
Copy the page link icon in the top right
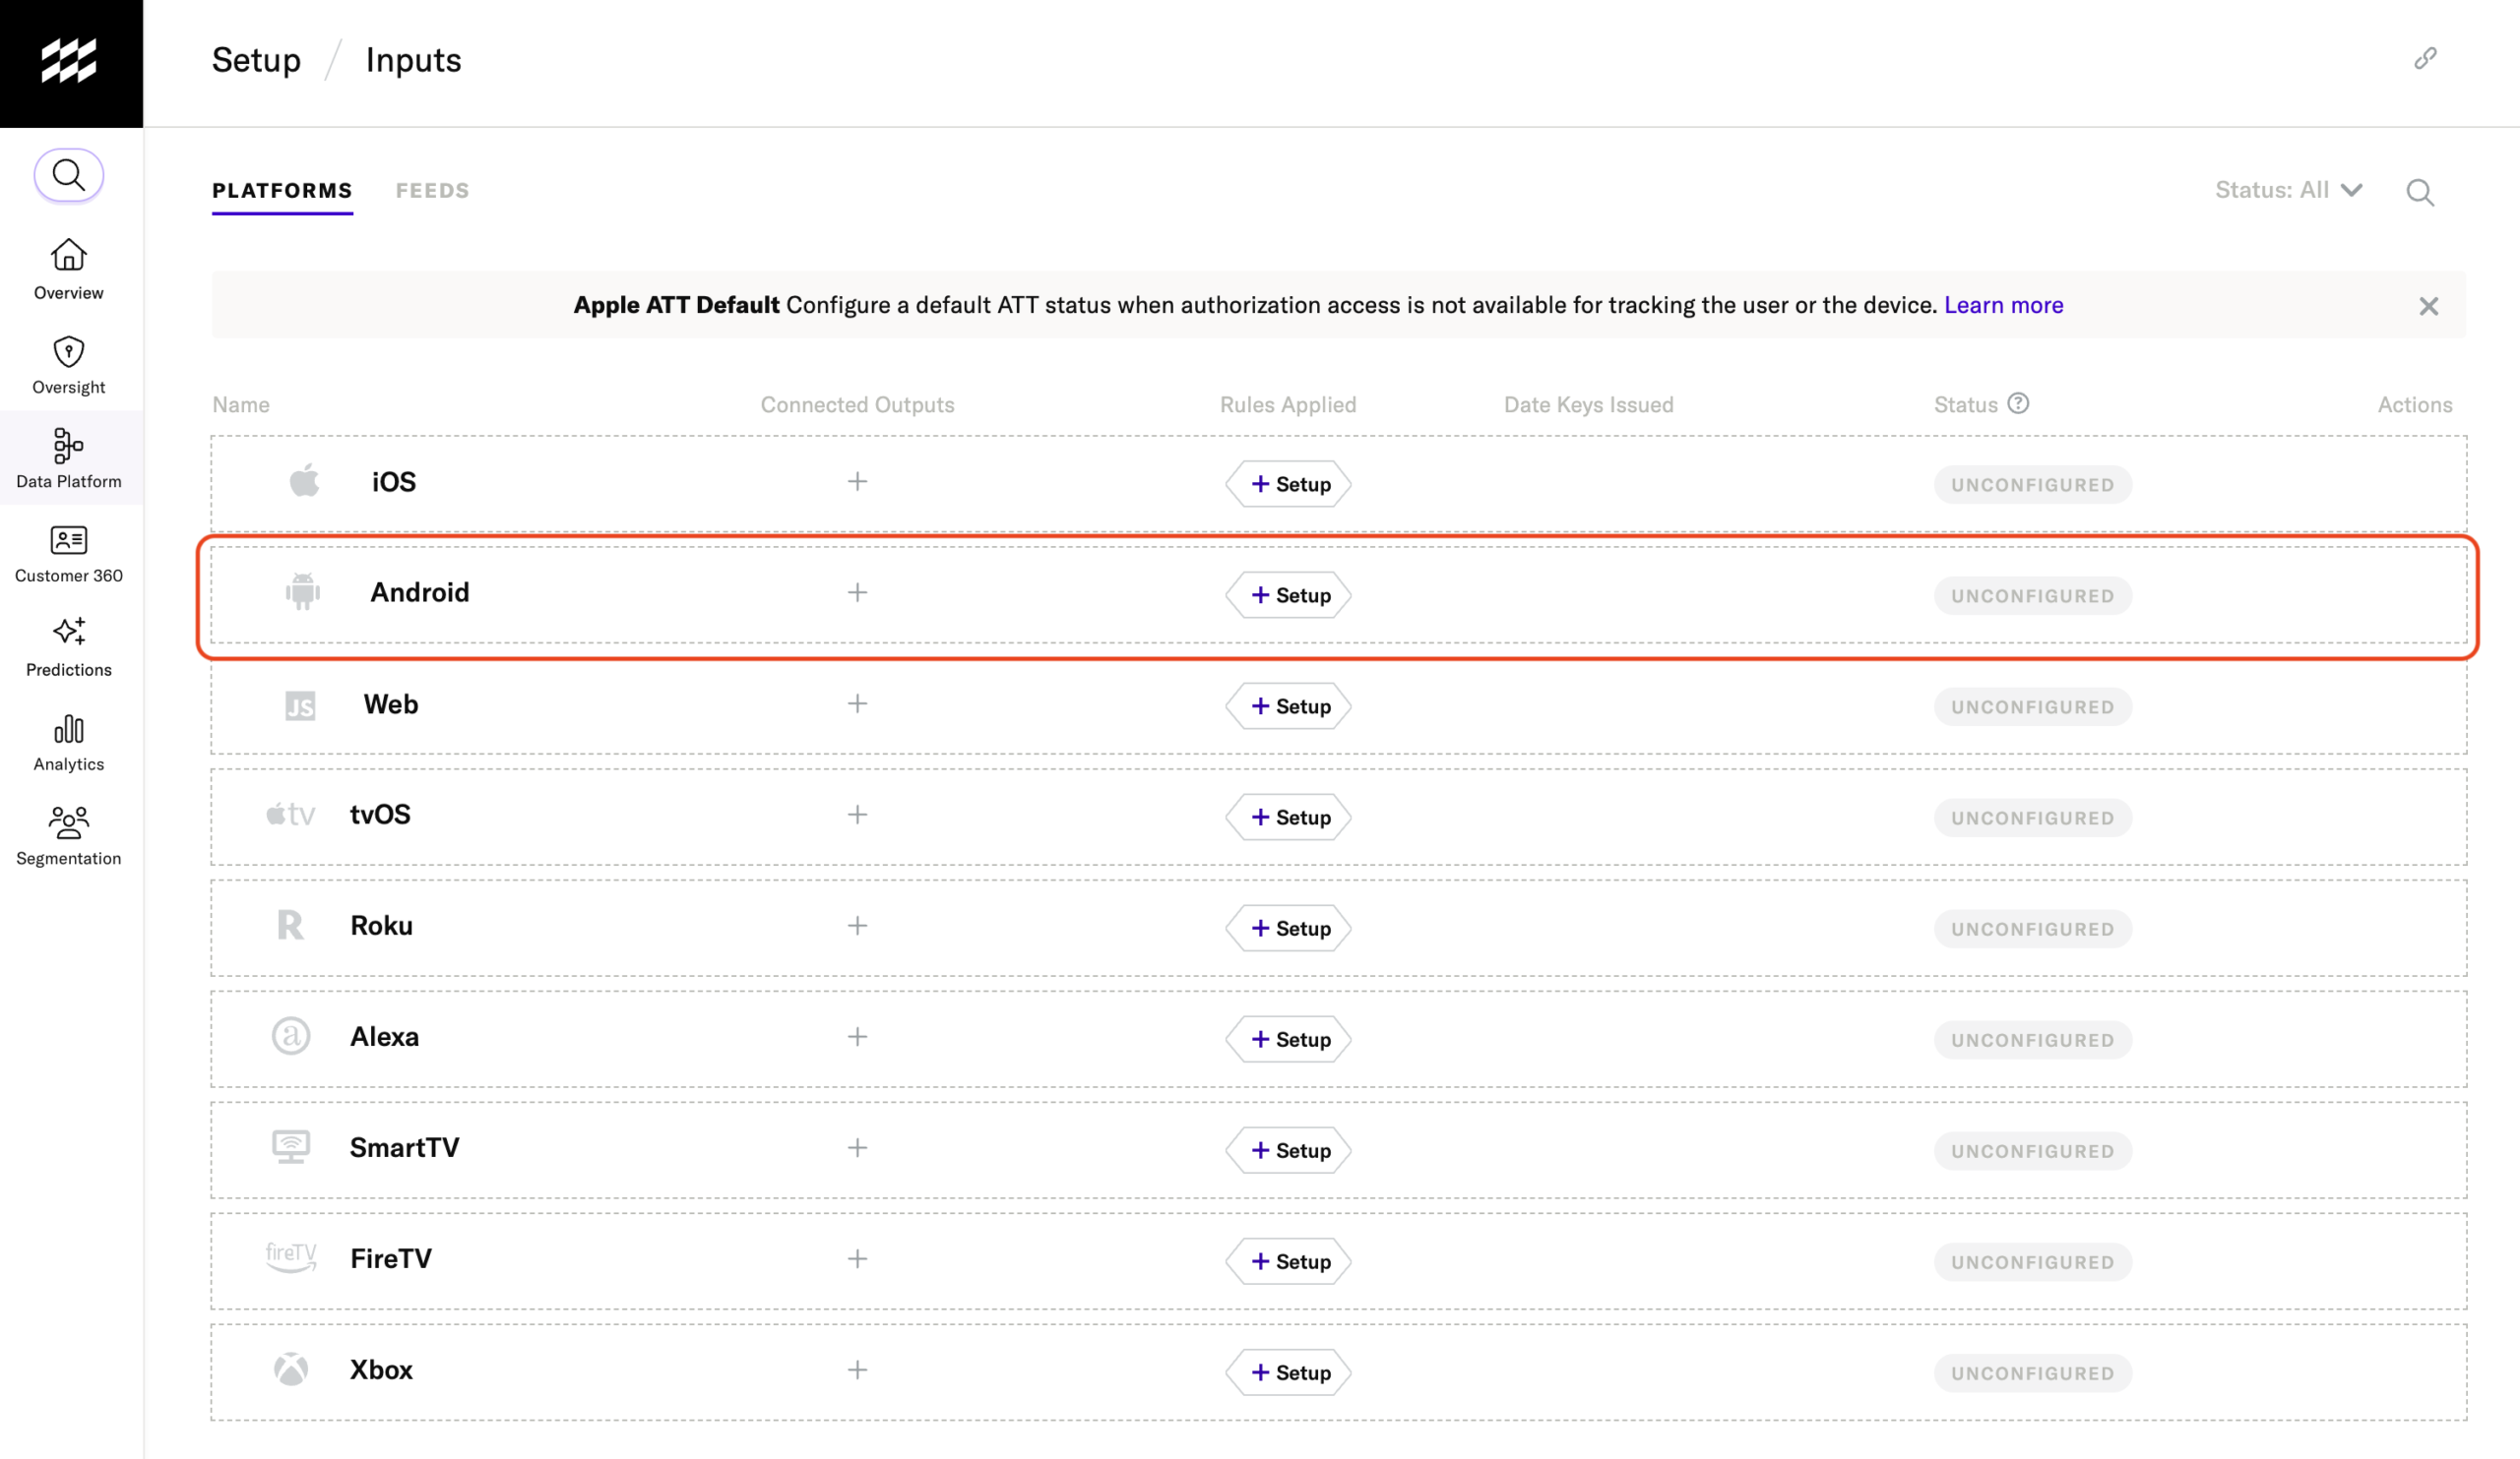(x=2425, y=59)
